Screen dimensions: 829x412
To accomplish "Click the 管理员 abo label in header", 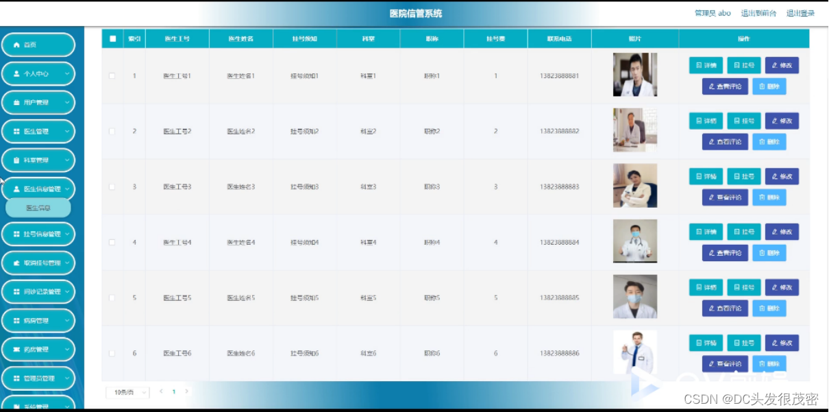I will pos(713,13).
